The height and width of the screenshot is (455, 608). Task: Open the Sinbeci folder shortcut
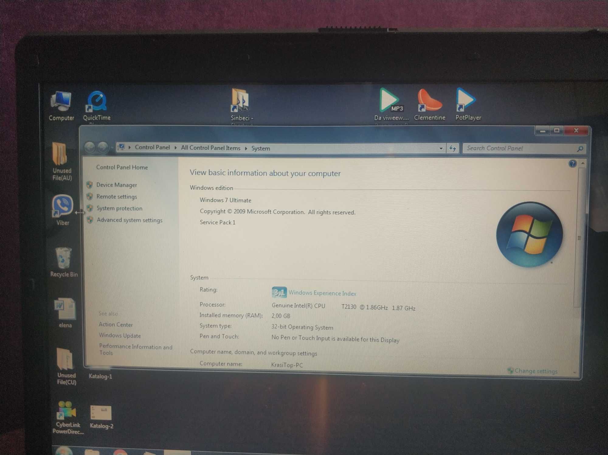coord(241,105)
